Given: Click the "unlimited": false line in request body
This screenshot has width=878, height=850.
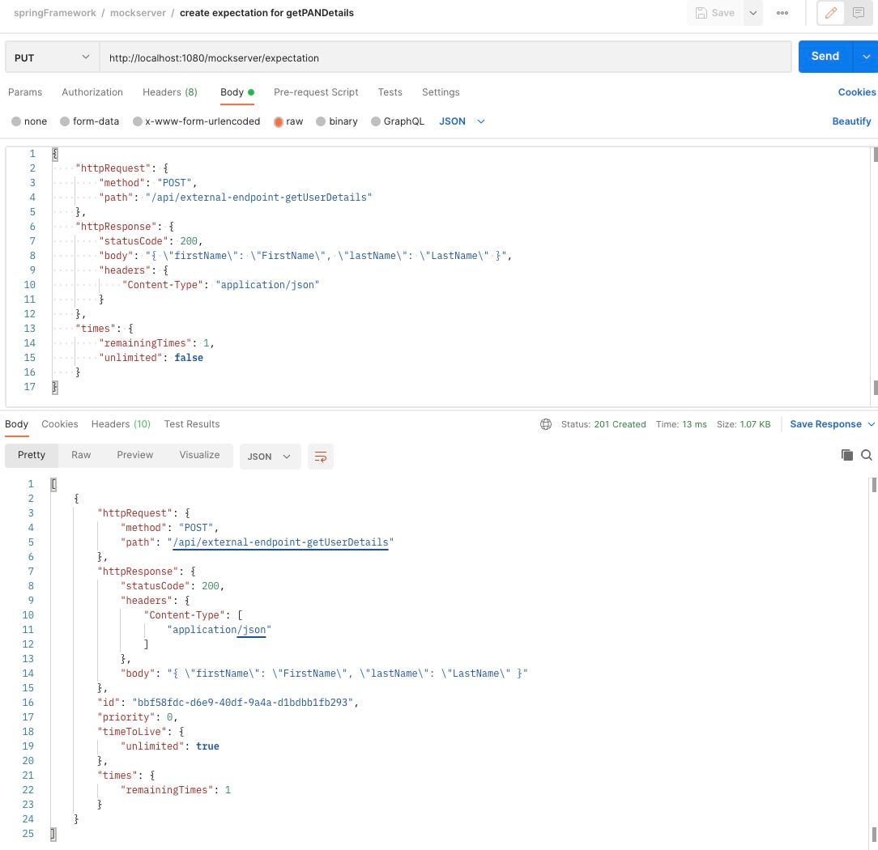Looking at the screenshot, I should (x=151, y=358).
